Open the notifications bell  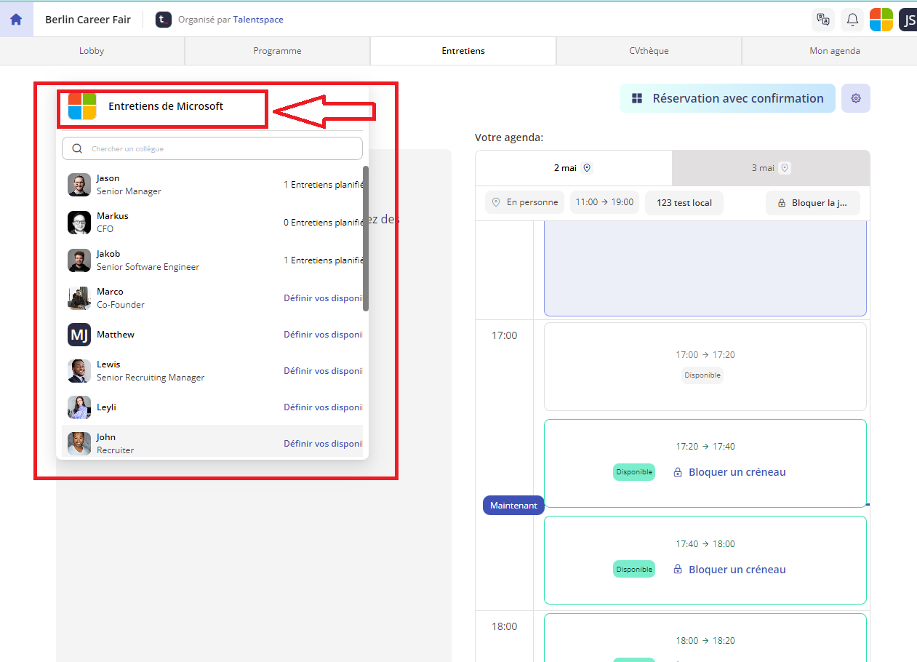852,20
